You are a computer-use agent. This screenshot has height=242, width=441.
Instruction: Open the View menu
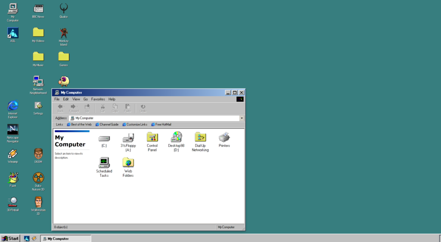[x=76, y=99]
